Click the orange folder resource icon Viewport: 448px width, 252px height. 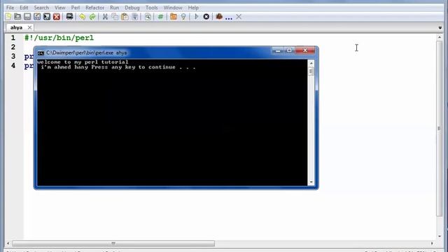tap(174, 17)
